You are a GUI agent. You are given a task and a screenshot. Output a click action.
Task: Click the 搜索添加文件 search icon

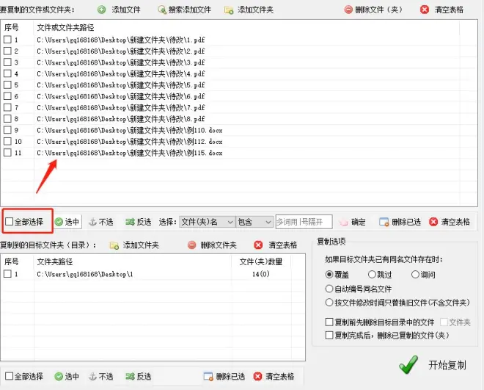[x=161, y=10]
